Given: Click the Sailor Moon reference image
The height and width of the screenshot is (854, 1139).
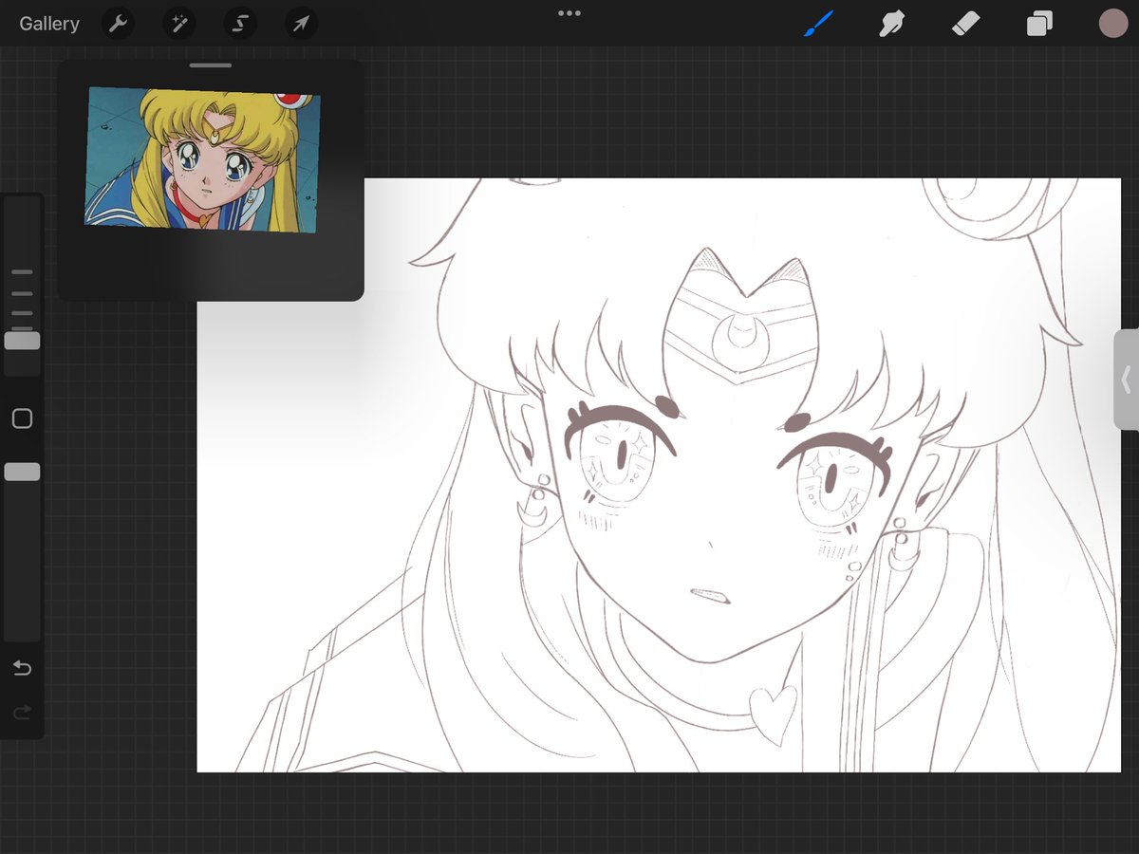Looking at the screenshot, I should (x=202, y=159).
